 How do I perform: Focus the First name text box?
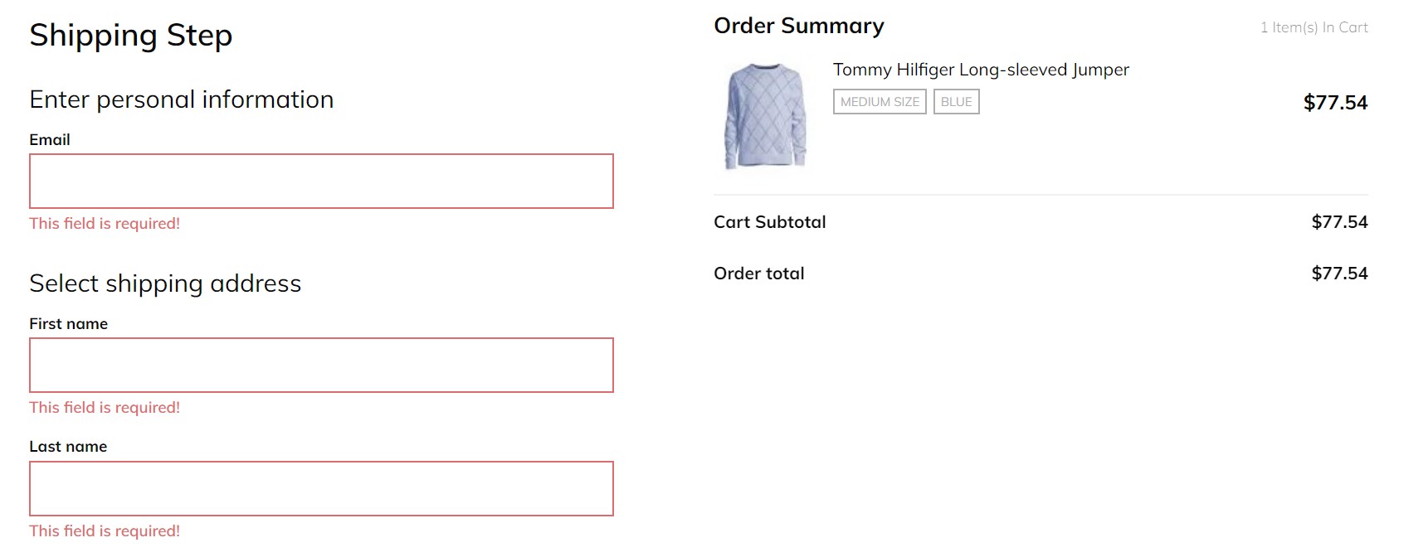click(x=321, y=365)
